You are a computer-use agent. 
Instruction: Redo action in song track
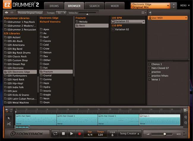coord(11,110)
